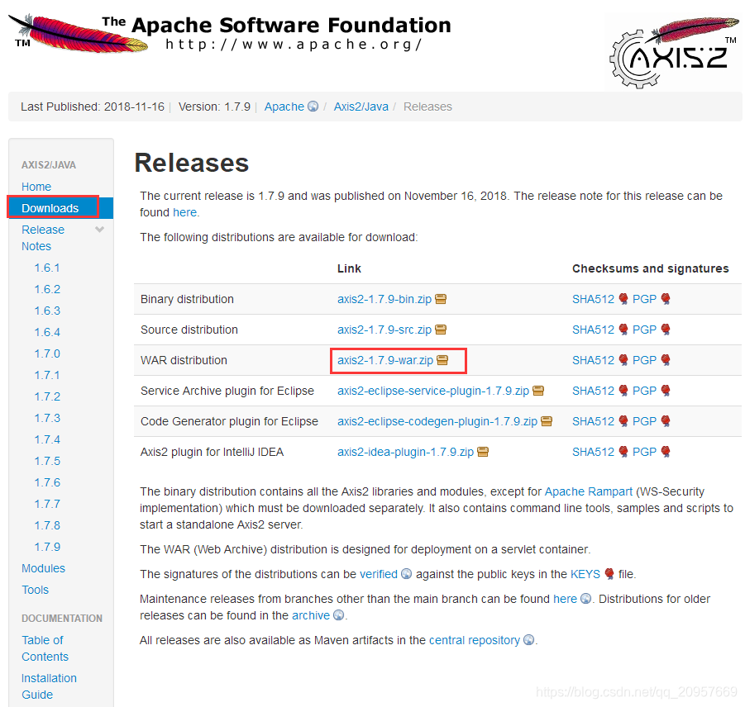This screenshot has height=707, width=745.
Task: Open the Home sidebar item
Action: pos(36,187)
